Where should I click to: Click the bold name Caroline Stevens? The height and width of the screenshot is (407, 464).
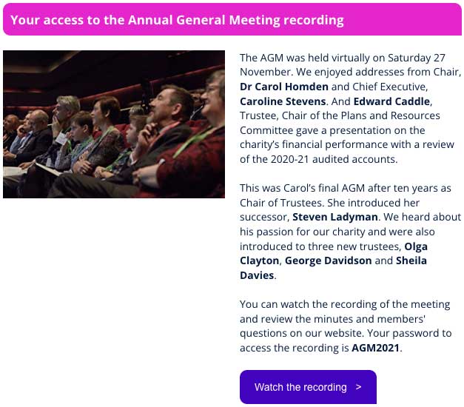(283, 101)
